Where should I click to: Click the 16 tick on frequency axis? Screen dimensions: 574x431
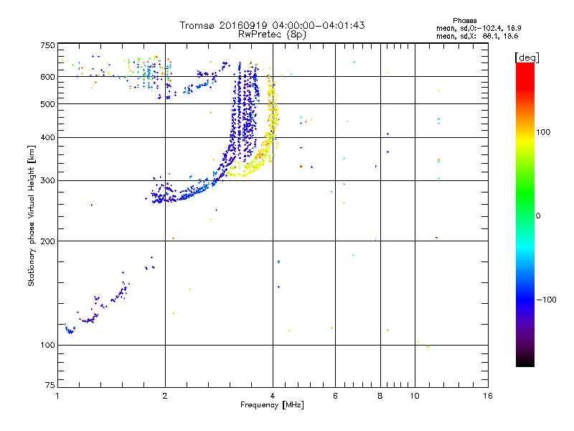click(x=487, y=397)
